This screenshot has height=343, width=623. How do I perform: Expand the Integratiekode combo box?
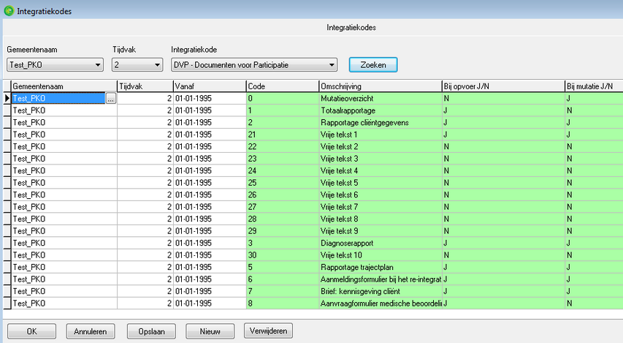click(254, 65)
